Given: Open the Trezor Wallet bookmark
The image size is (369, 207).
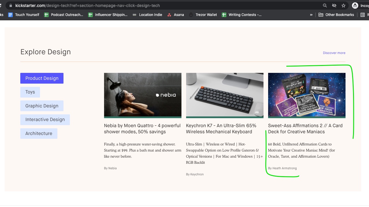Looking at the screenshot, I should [203, 15].
